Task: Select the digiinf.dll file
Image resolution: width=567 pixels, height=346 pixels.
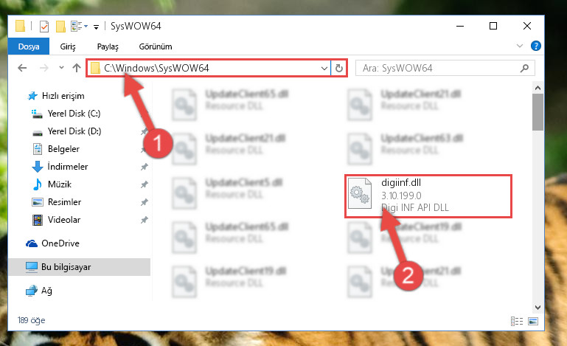Action: point(428,196)
